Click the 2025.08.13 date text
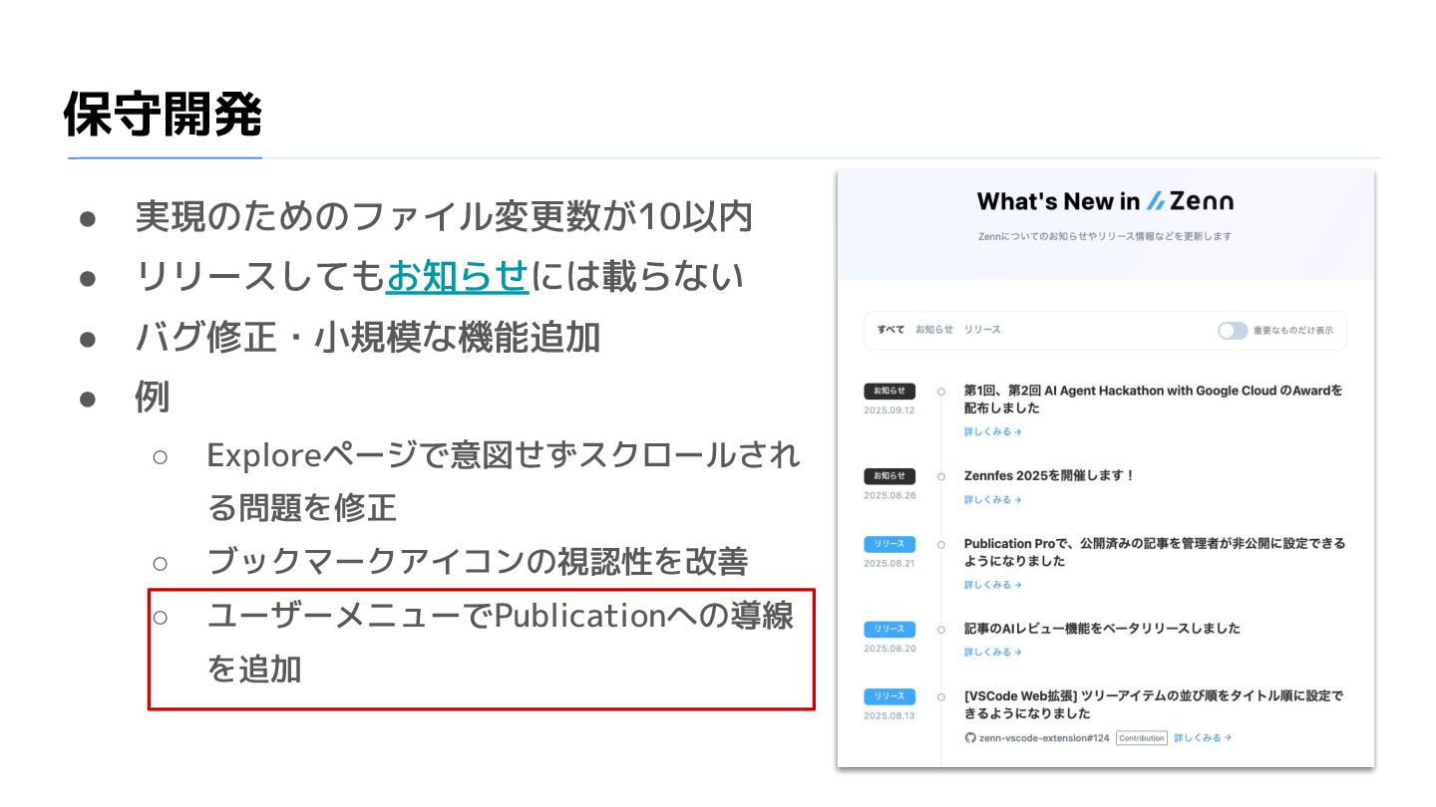1436x807 pixels. click(890, 715)
